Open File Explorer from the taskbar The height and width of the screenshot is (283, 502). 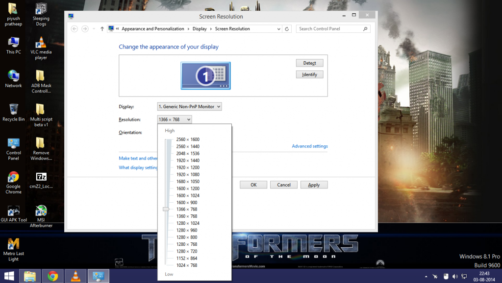point(30,276)
